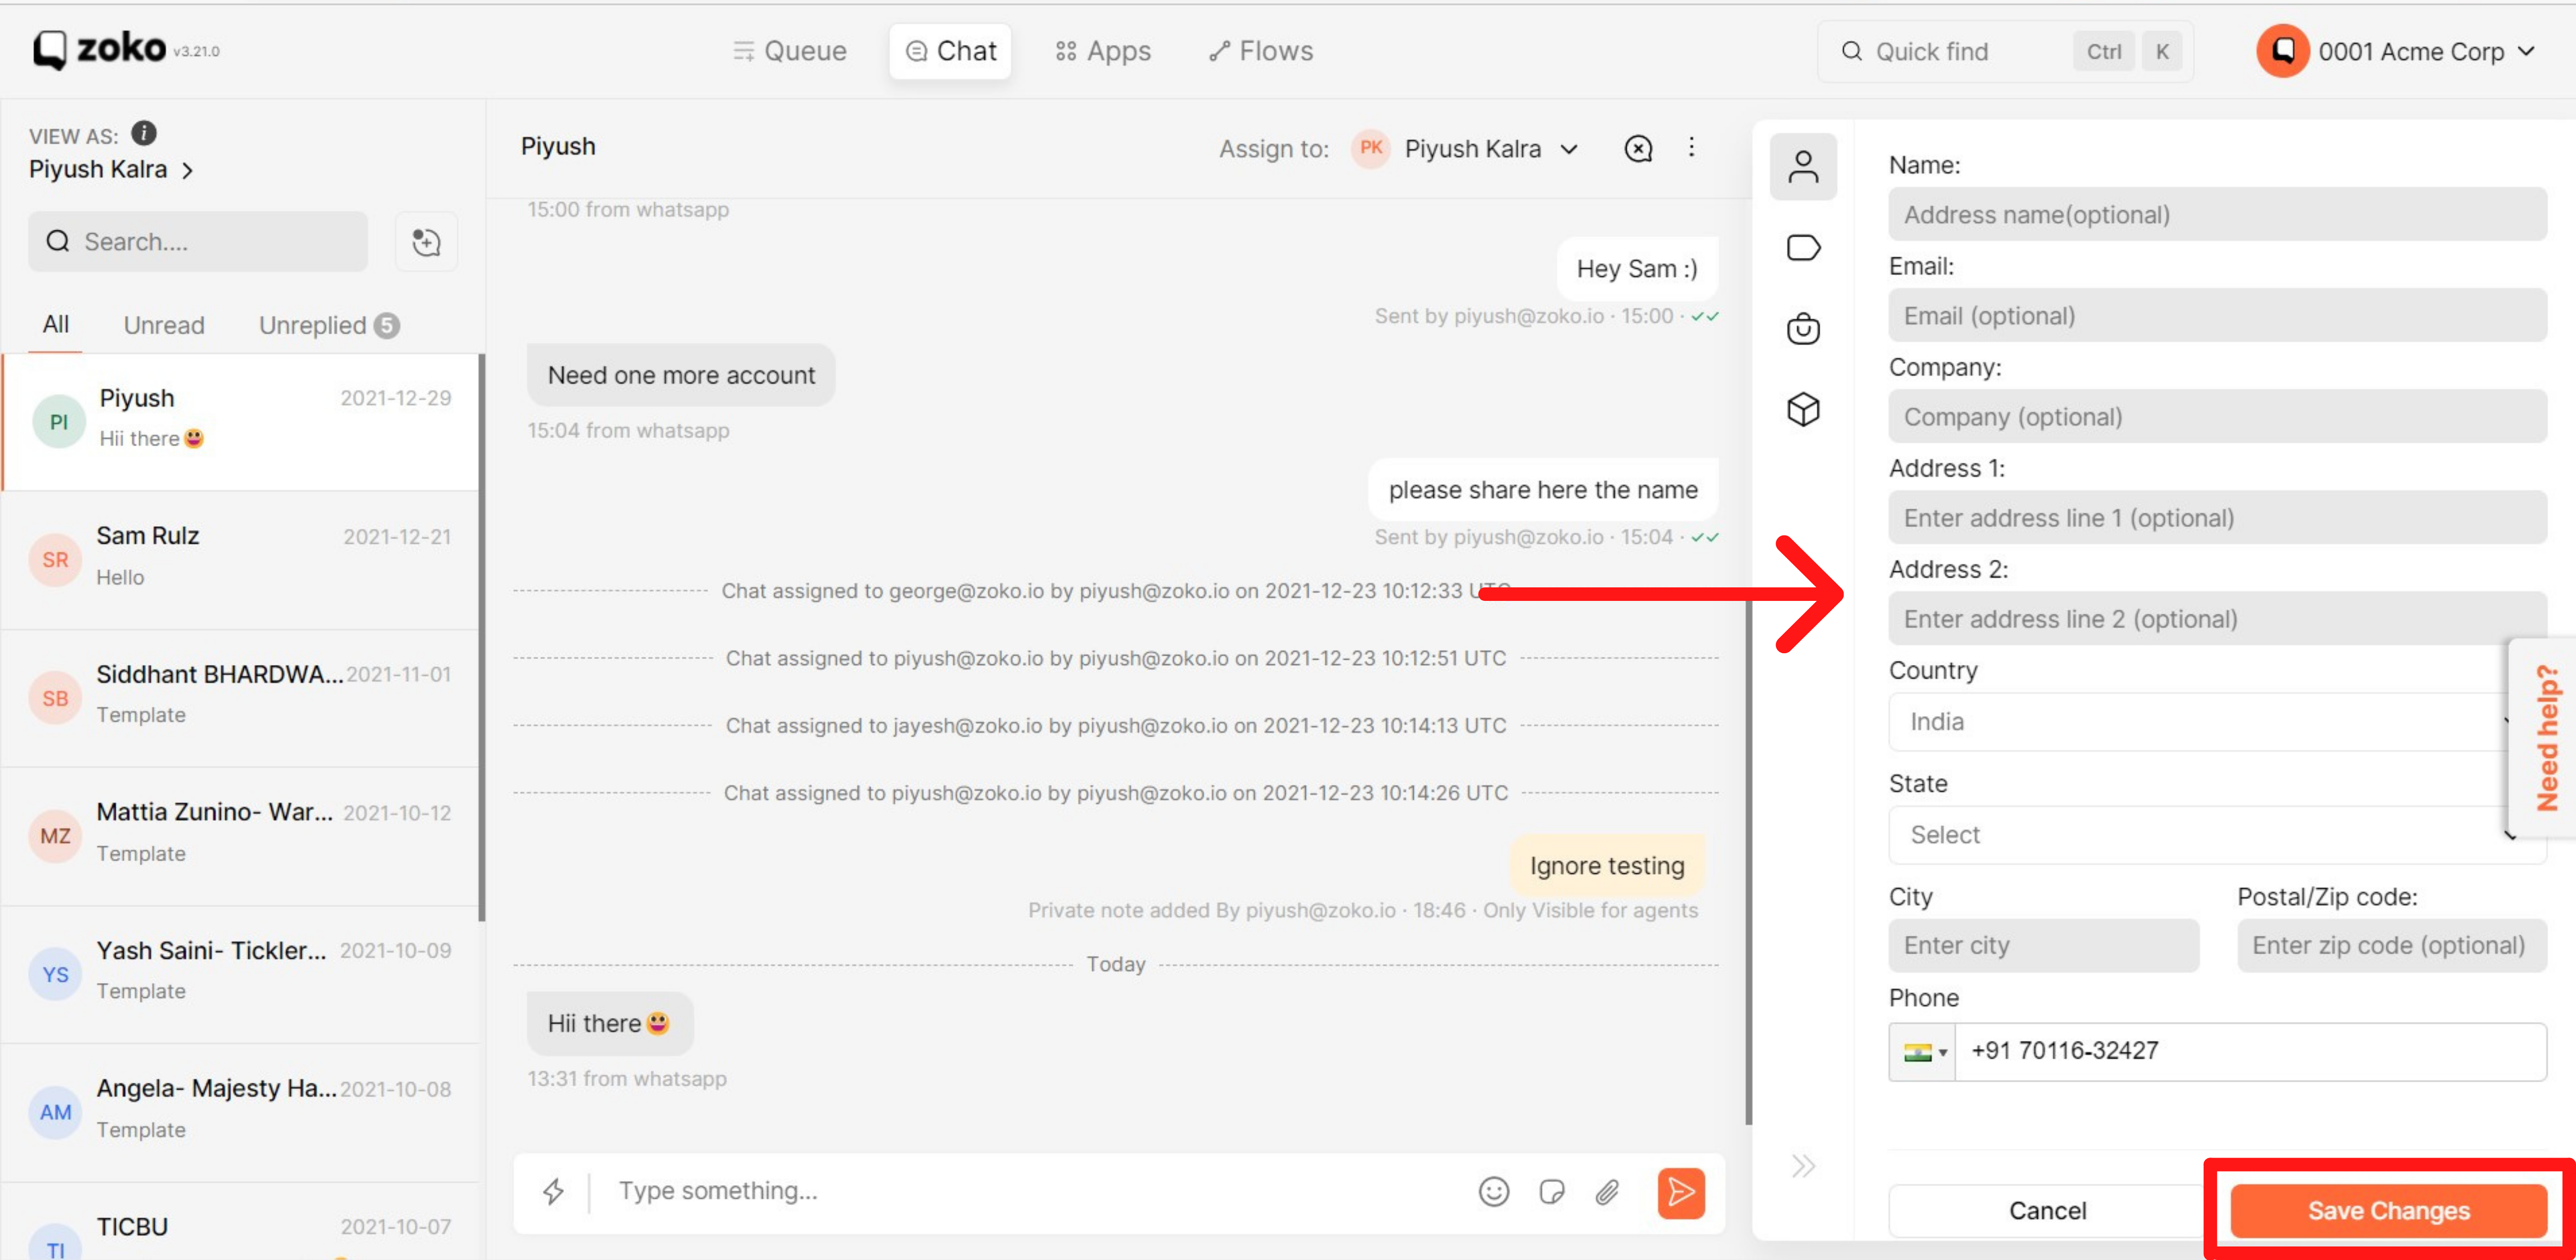2576x1260 pixels.
Task: Click the 'Hey Sam :)' message
Action: pyautogui.click(x=1637, y=268)
